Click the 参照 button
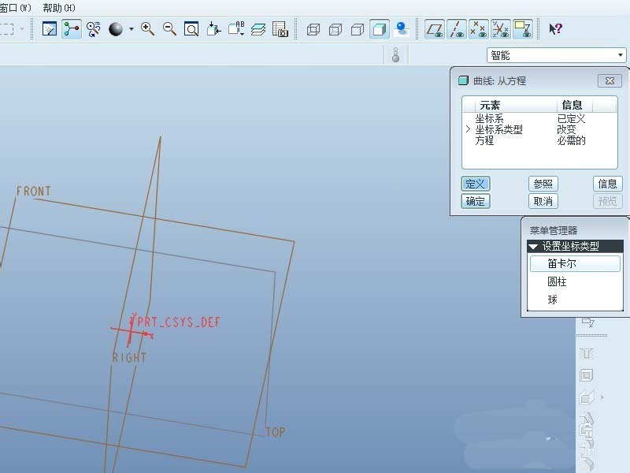630x473 pixels. 543,184
